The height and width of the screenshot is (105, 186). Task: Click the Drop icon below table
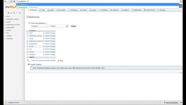coord(58,61)
